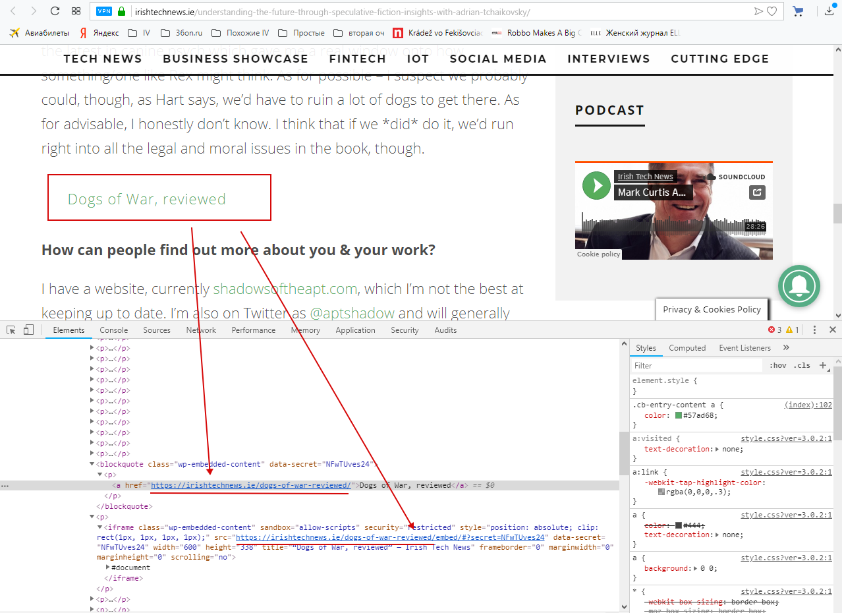This screenshot has width=842, height=613.
Task: Switch to the Event Listeners tab
Action: 744,348
